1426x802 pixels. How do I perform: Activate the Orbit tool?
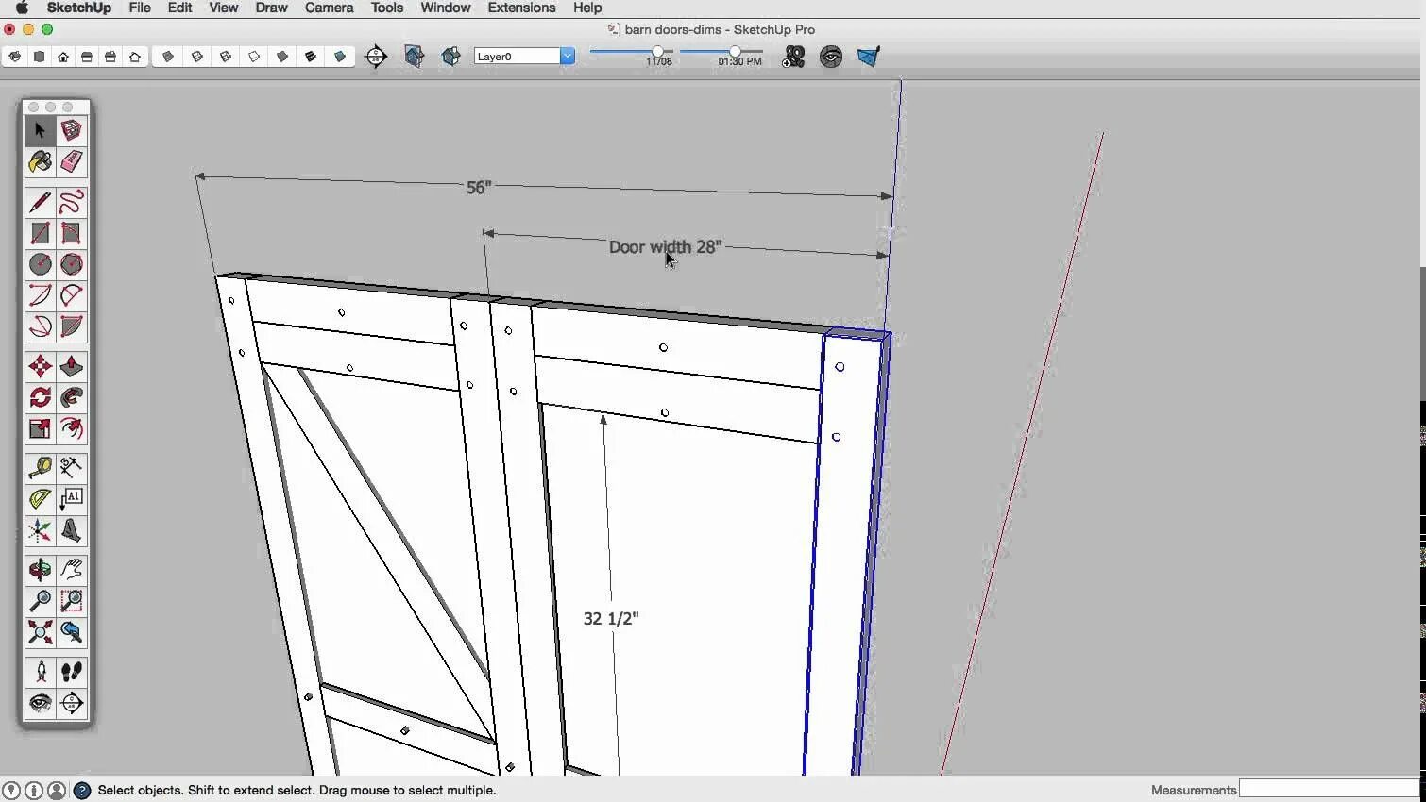pos(40,569)
